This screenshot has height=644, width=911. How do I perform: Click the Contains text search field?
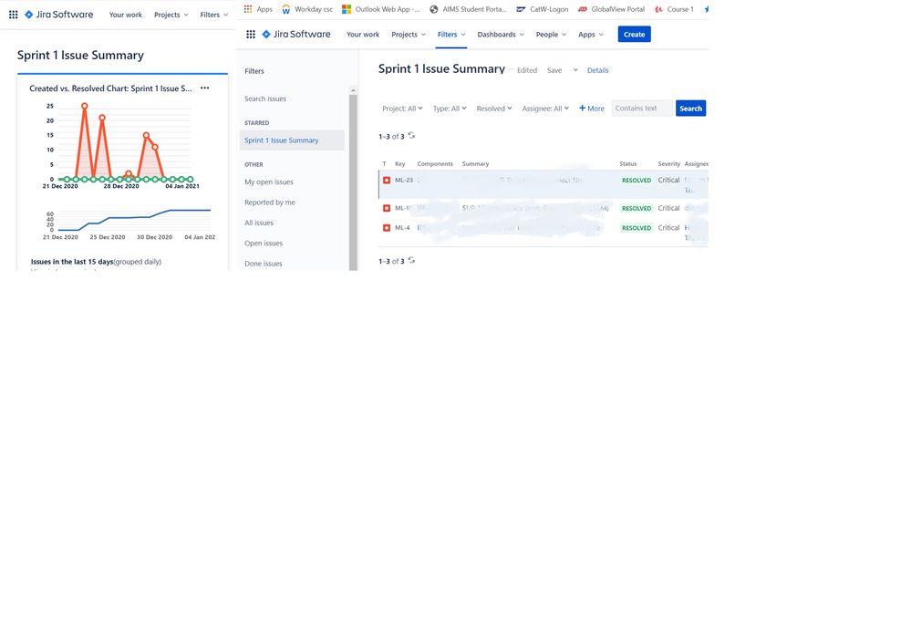click(x=642, y=109)
